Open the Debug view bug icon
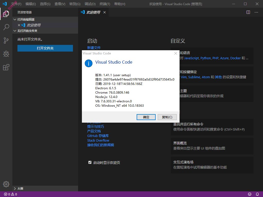 6,54
